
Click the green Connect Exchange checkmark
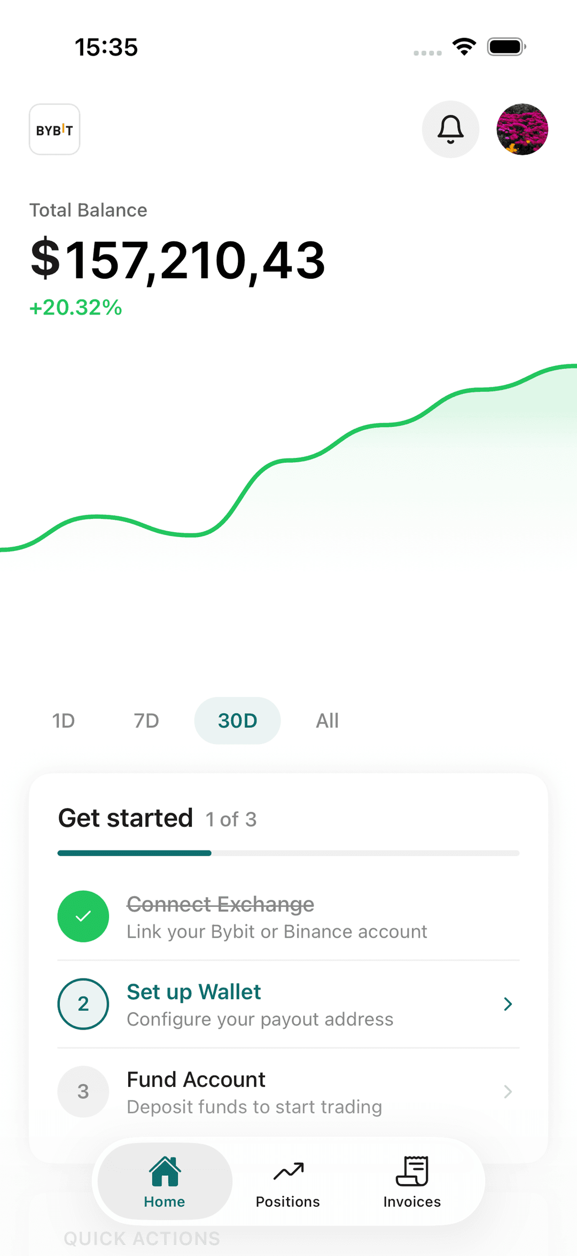(x=83, y=916)
